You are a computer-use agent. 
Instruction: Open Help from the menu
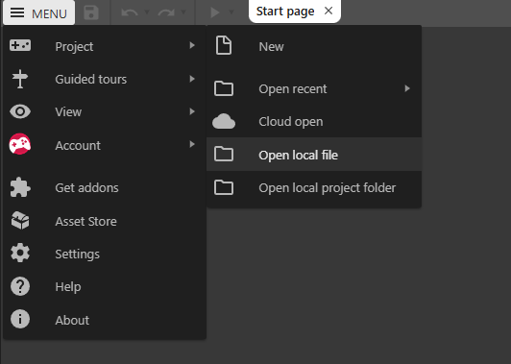pos(105,287)
